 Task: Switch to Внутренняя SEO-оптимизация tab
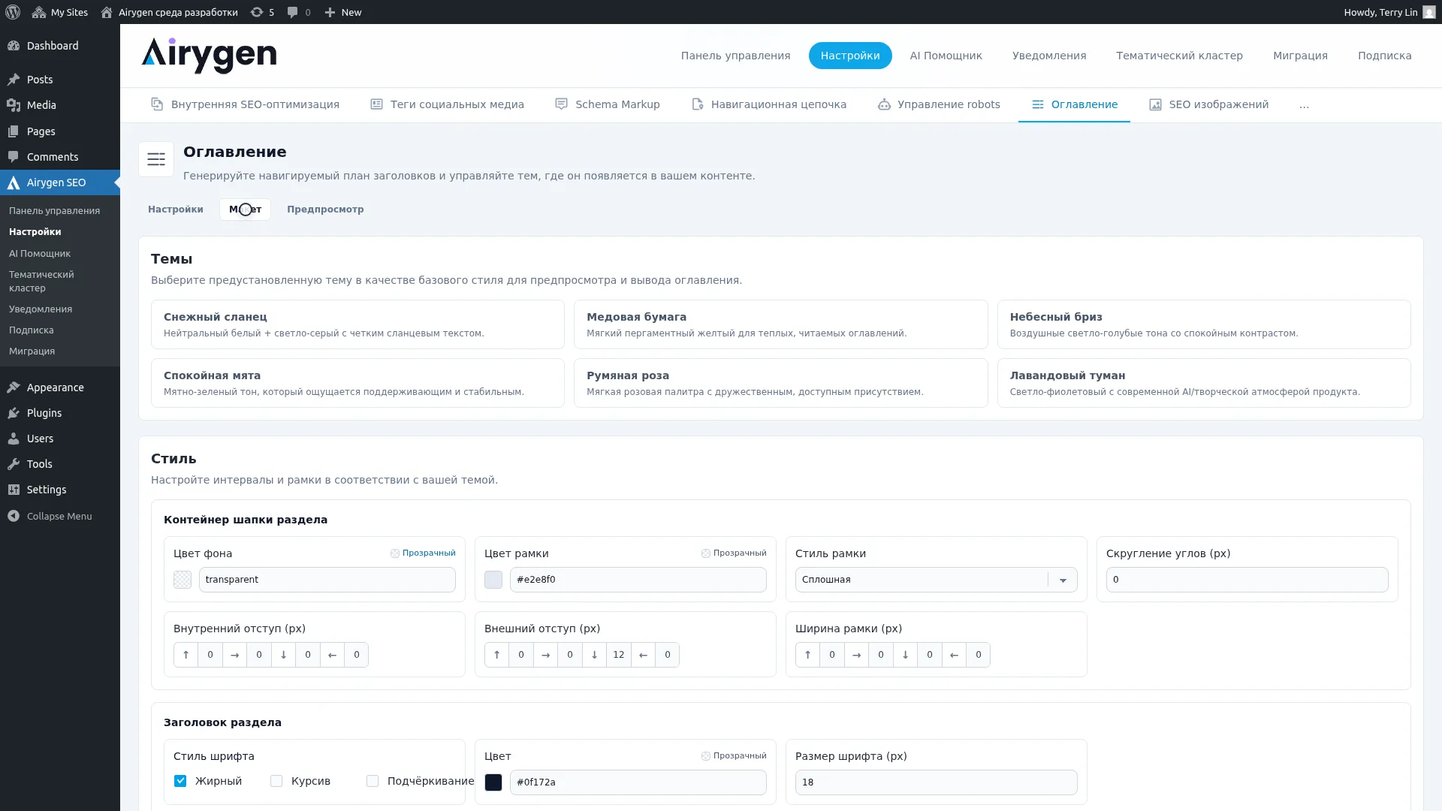(245, 104)
